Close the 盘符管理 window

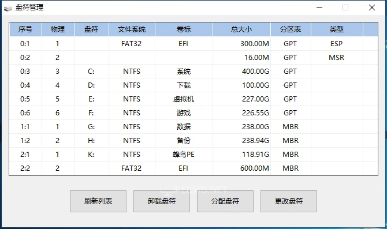[372, 7]
